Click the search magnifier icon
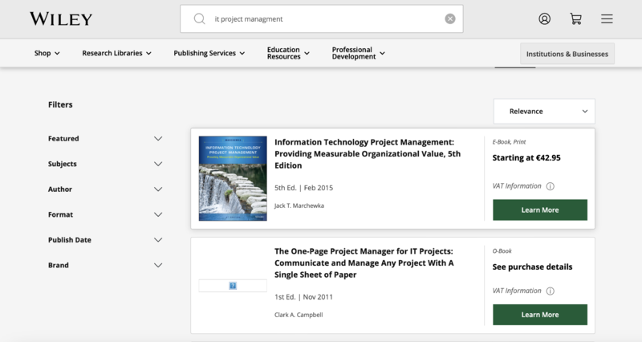The width and height of the screenshot is (642, 342). coord(200,18)
